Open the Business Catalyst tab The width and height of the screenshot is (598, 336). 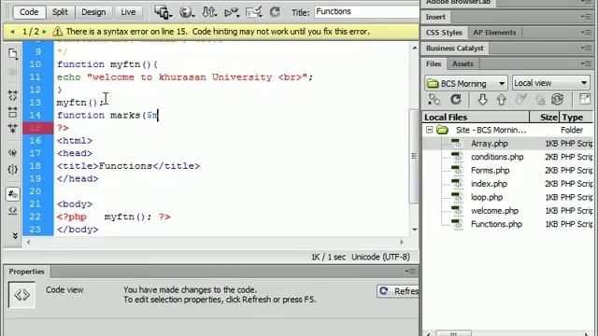455,48
